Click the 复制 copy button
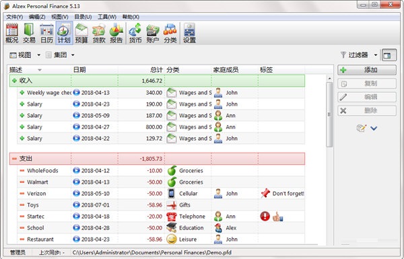 [x=367, y=83]
